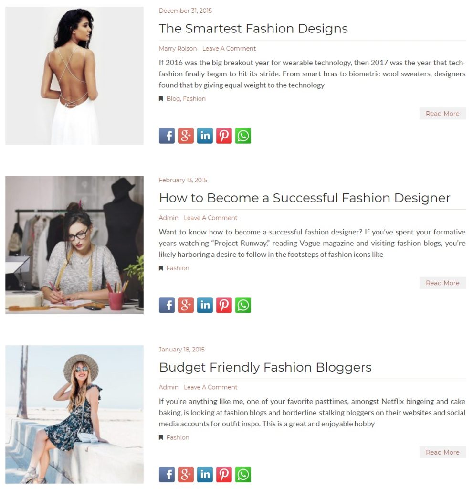Share Smartest Fashion Designs on Google Plus
The width and height of the screenshot is (473, 489).
(x=186, y=136)
